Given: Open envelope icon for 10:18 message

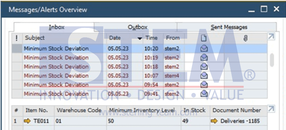Looking at the screenshot, I should [x=204, y=67].
